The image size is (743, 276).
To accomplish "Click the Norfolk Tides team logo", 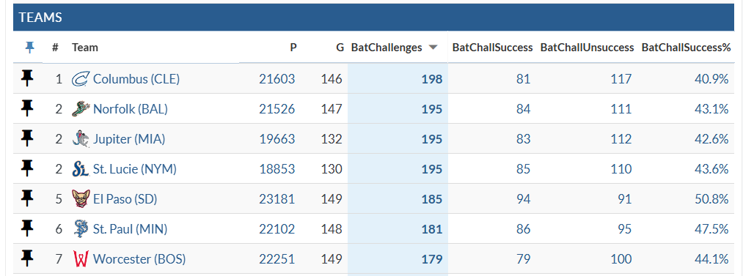I will click(81, 109).
